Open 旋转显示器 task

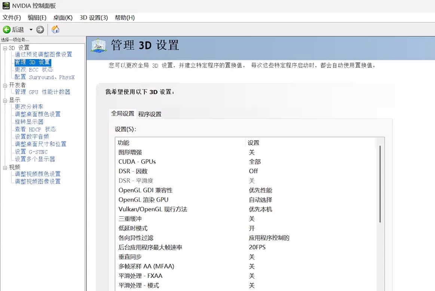(x=29, y=122)
